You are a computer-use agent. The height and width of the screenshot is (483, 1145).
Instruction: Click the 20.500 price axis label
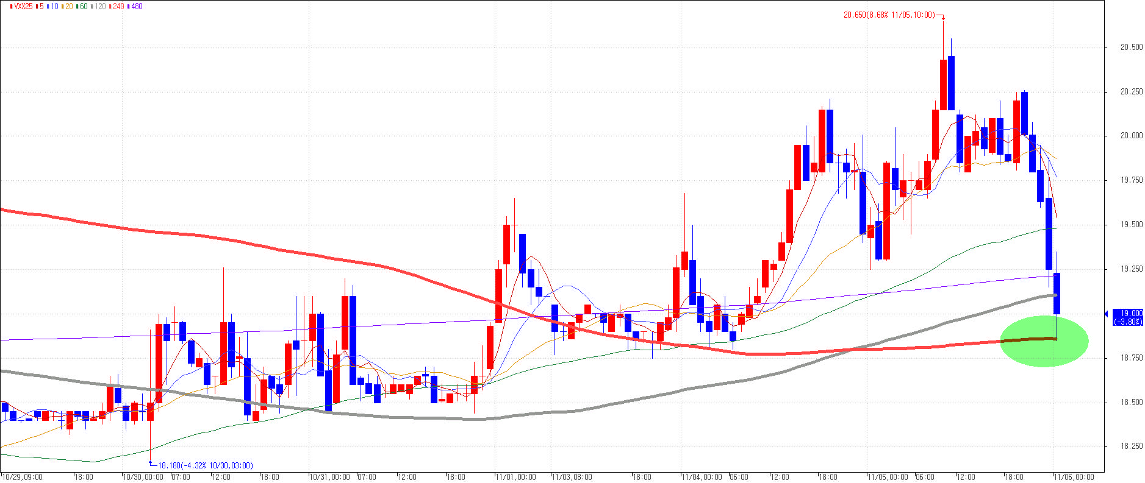pos(1132,48)
